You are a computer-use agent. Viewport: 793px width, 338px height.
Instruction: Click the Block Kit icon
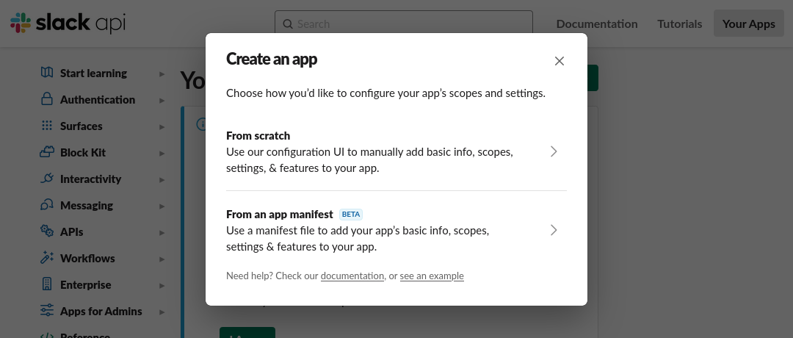pyautogui.click(x=47, y=152)
